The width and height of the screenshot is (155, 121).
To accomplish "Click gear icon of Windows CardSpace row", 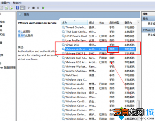I will tap(63, 101).
